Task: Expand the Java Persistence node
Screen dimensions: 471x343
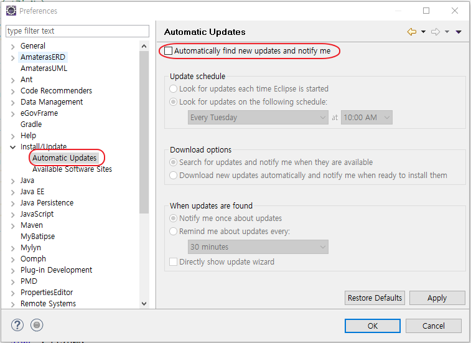Action: (12, 204)
